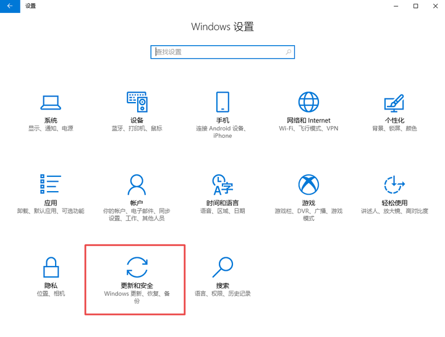Click the 帐户 label
The width and height of the screenshot is (445, 337).
click(x=137, y=203)
